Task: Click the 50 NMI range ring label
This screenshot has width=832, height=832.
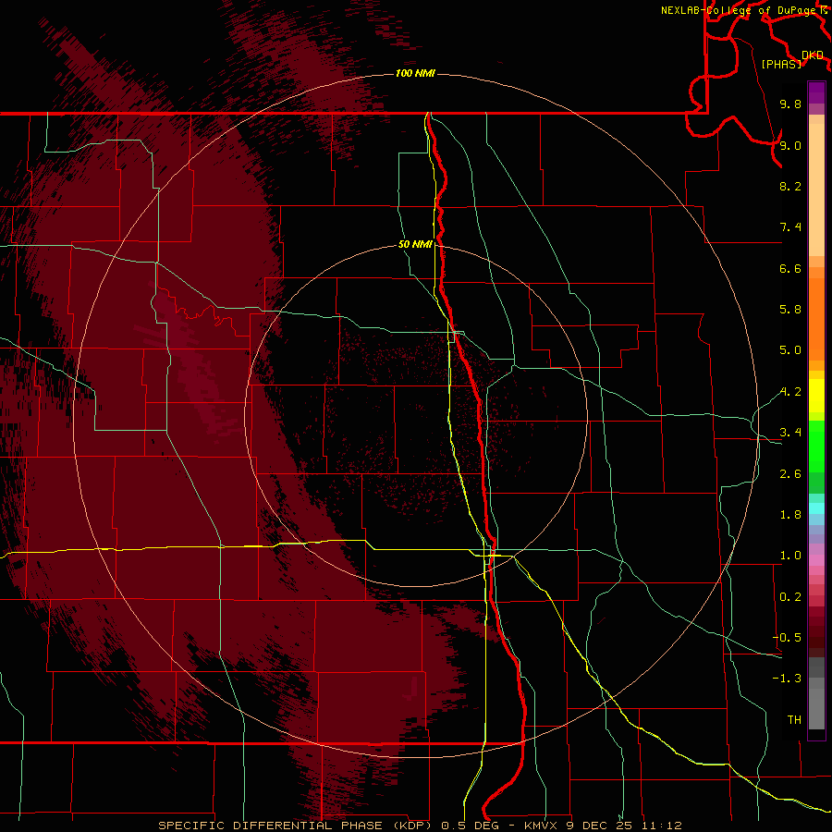Action: point(415,244)
